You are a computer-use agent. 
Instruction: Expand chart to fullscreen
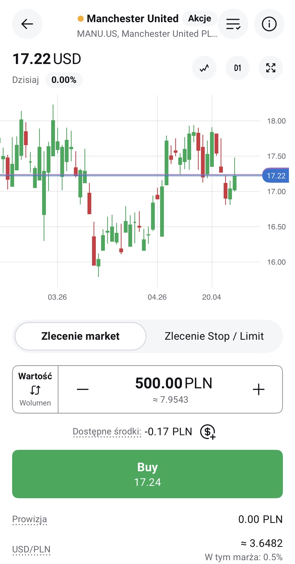[x=271, y=68]
